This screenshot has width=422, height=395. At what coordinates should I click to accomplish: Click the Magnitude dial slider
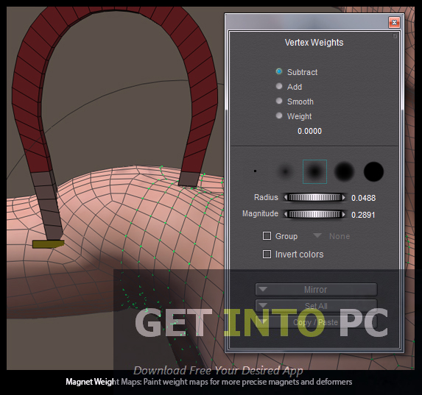(x=314, y=214)
